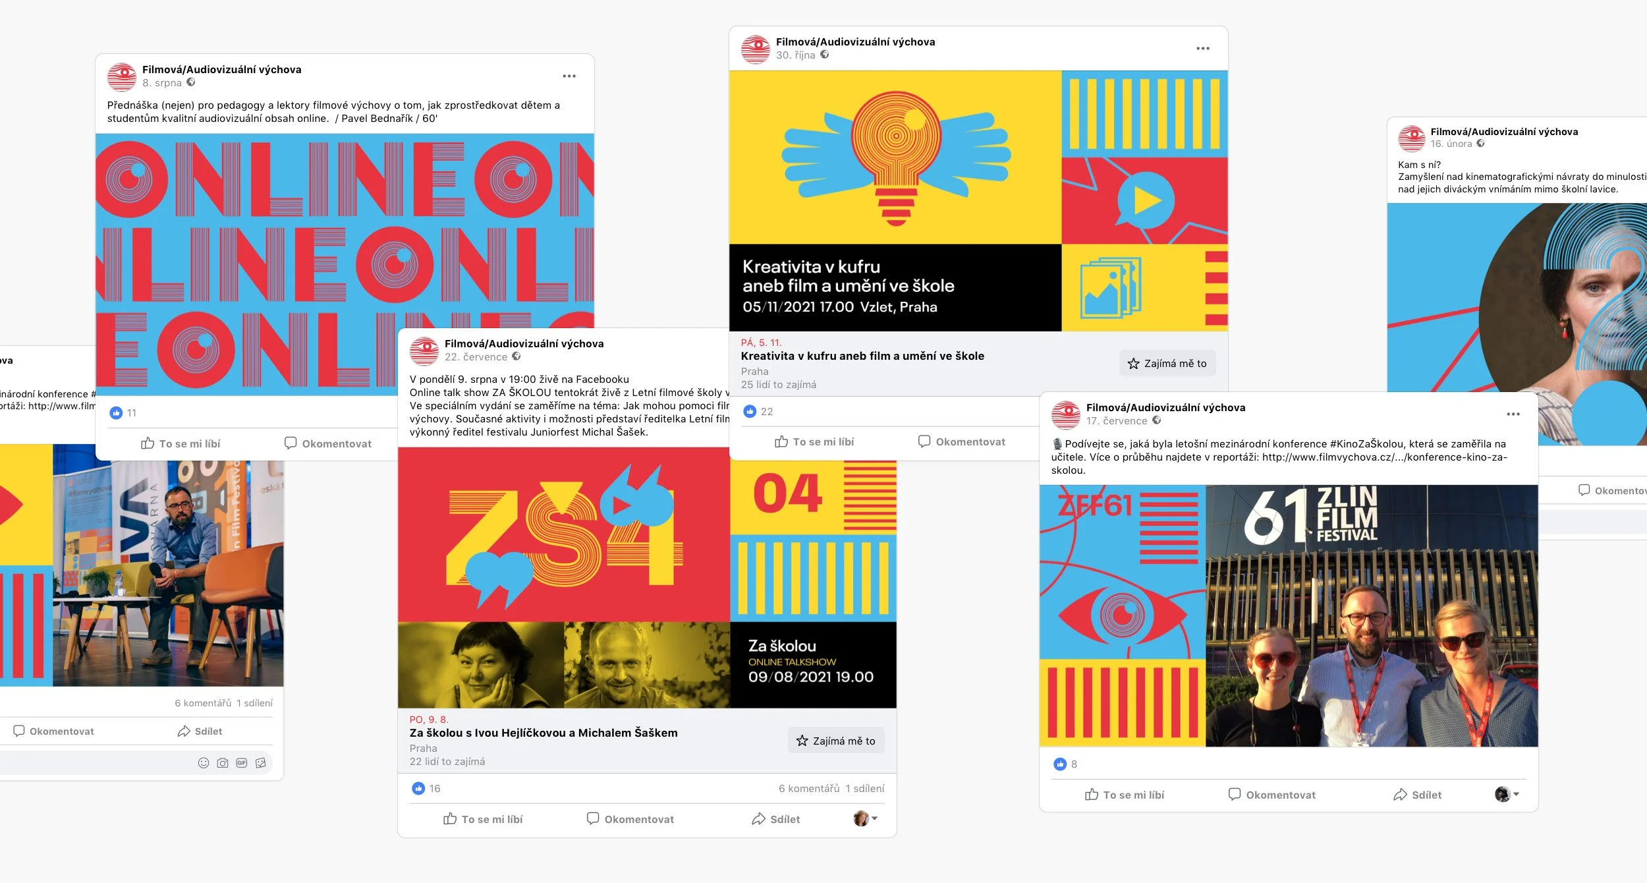The height and width of the screenshot is (883, 1647).
Task: Click the like reaction icon showing 16 likes
Action: 418,789
